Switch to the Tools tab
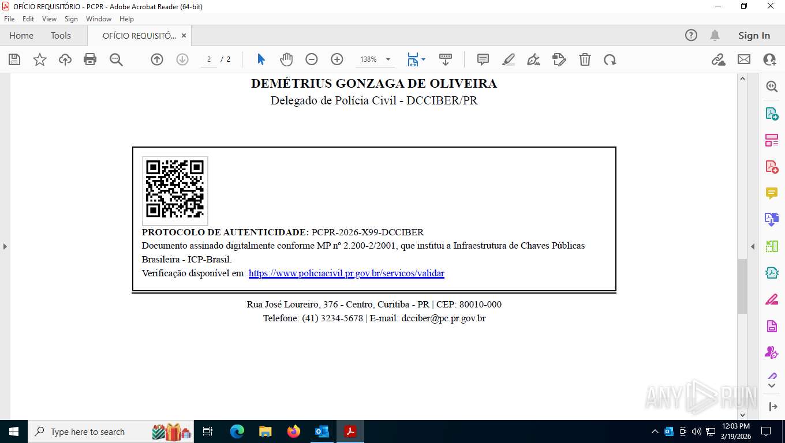 [x=61, y=35]
